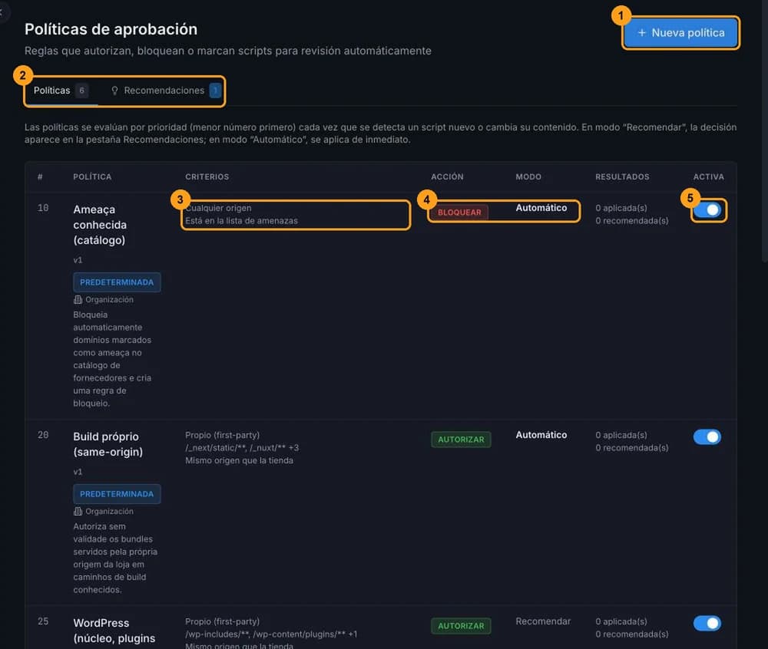The height and width of the screenshot is (649, 768).
Task: Click priority number 20
Action: [43, 435]
